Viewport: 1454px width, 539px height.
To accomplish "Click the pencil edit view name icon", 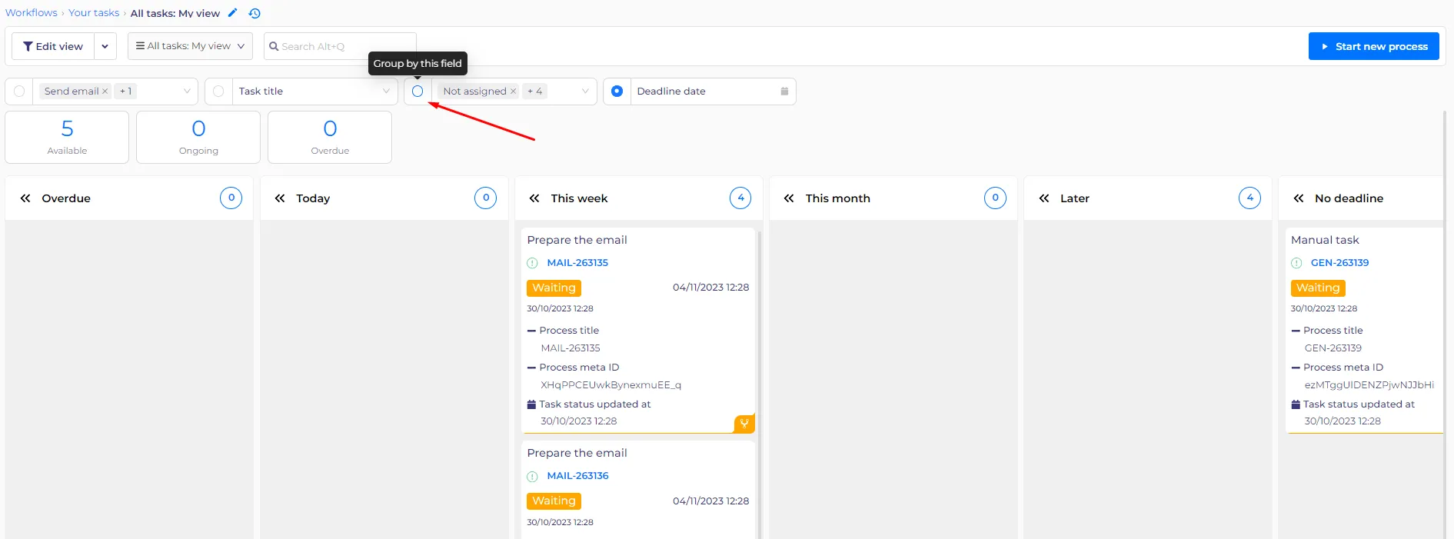I will 232,13.
